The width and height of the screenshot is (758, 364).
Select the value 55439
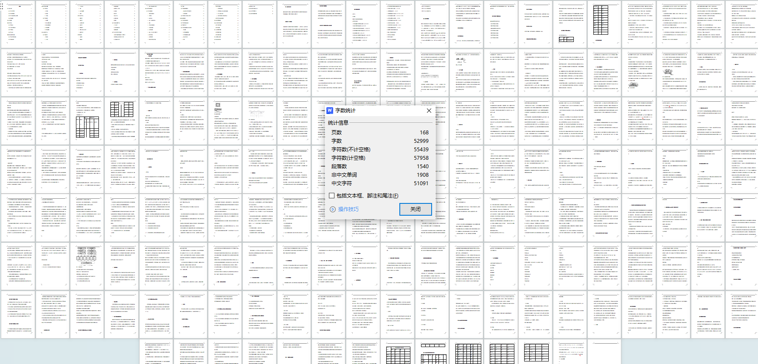421,150
